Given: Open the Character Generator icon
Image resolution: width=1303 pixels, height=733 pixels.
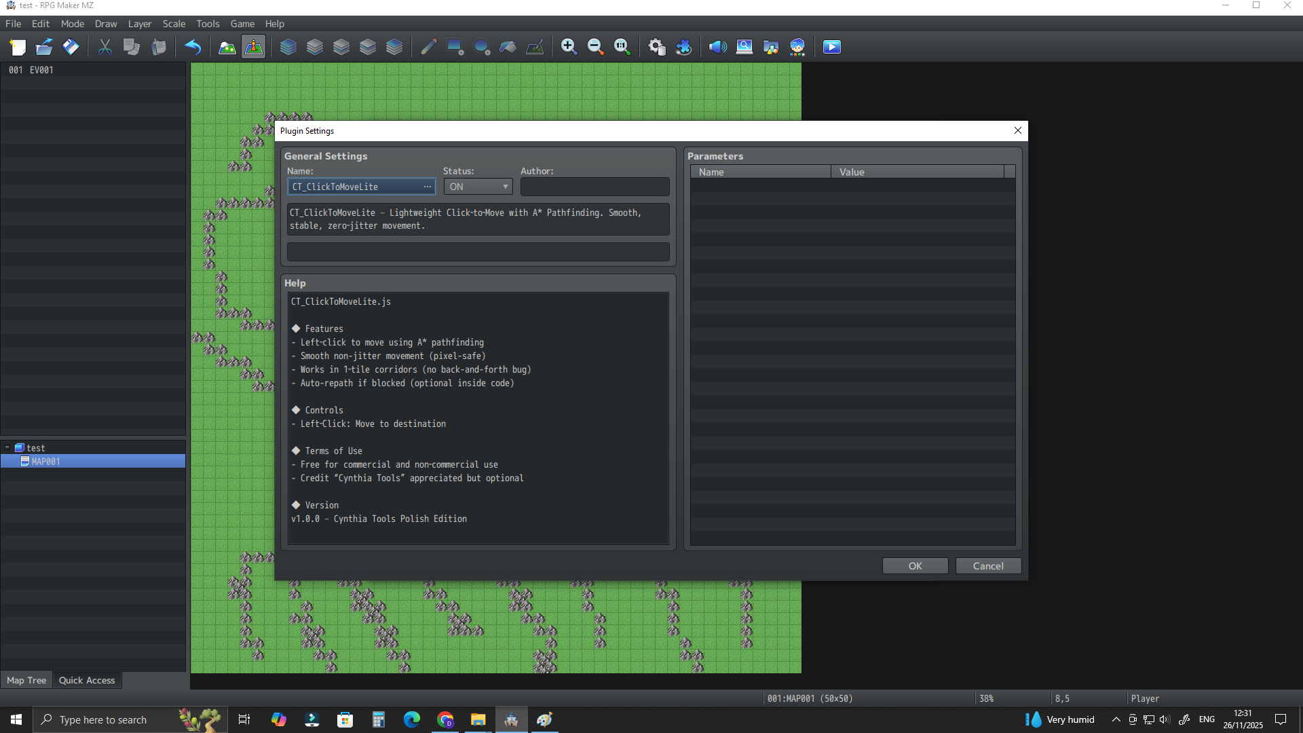Looking at the screenshot, I should tap(797, 47).
